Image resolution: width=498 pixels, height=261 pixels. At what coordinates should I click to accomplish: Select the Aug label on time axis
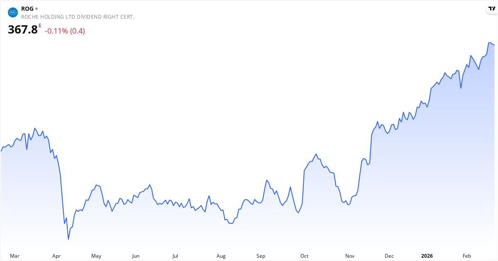point(221,256)
